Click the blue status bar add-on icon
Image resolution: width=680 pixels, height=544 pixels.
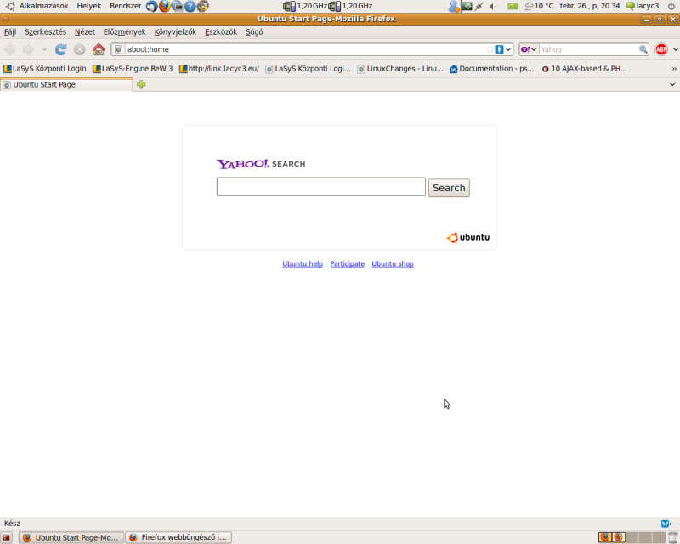[x=666, y=524]
